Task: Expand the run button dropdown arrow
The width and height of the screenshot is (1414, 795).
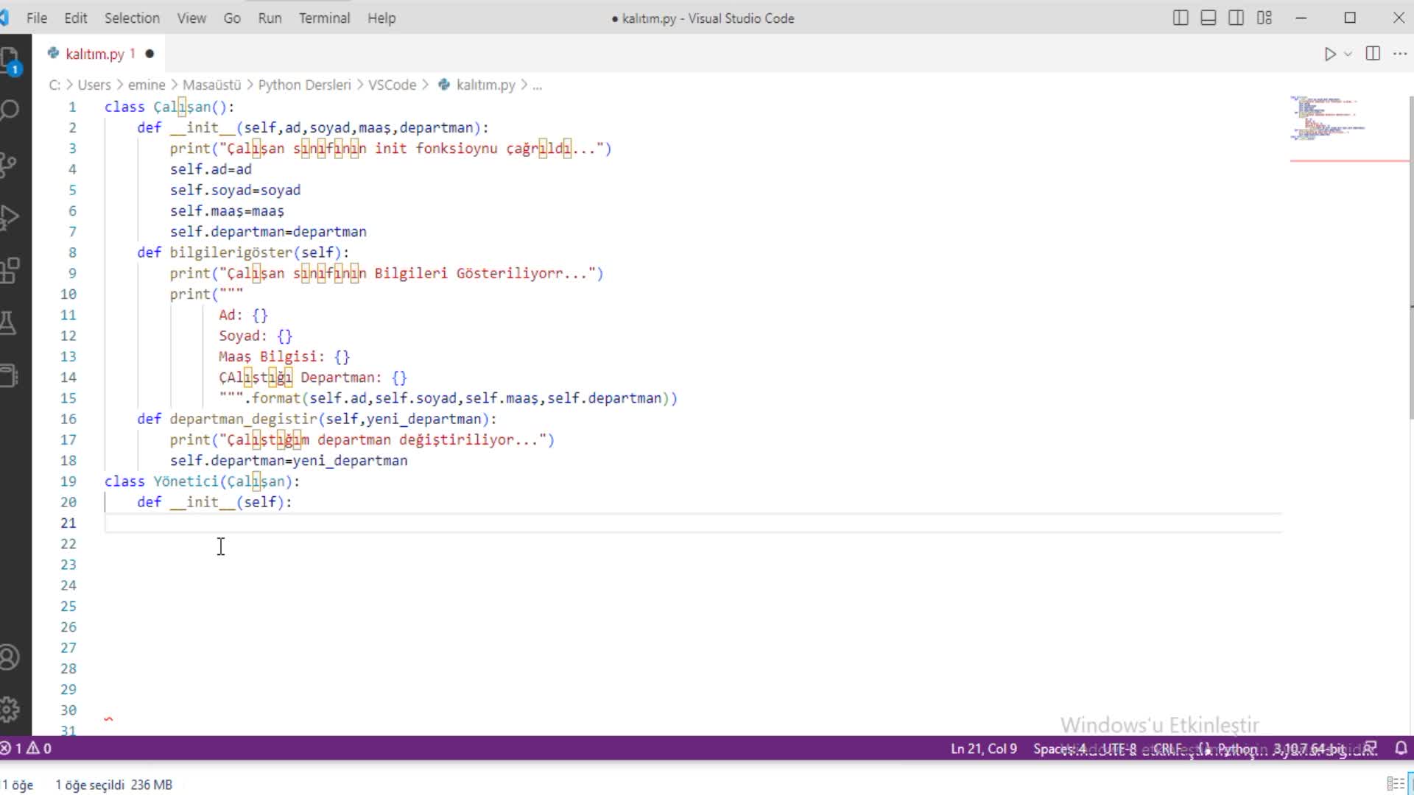Action: click(1348, 54)
